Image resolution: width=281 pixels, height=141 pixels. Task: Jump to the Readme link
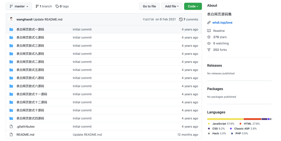click(x=219, y=31)
